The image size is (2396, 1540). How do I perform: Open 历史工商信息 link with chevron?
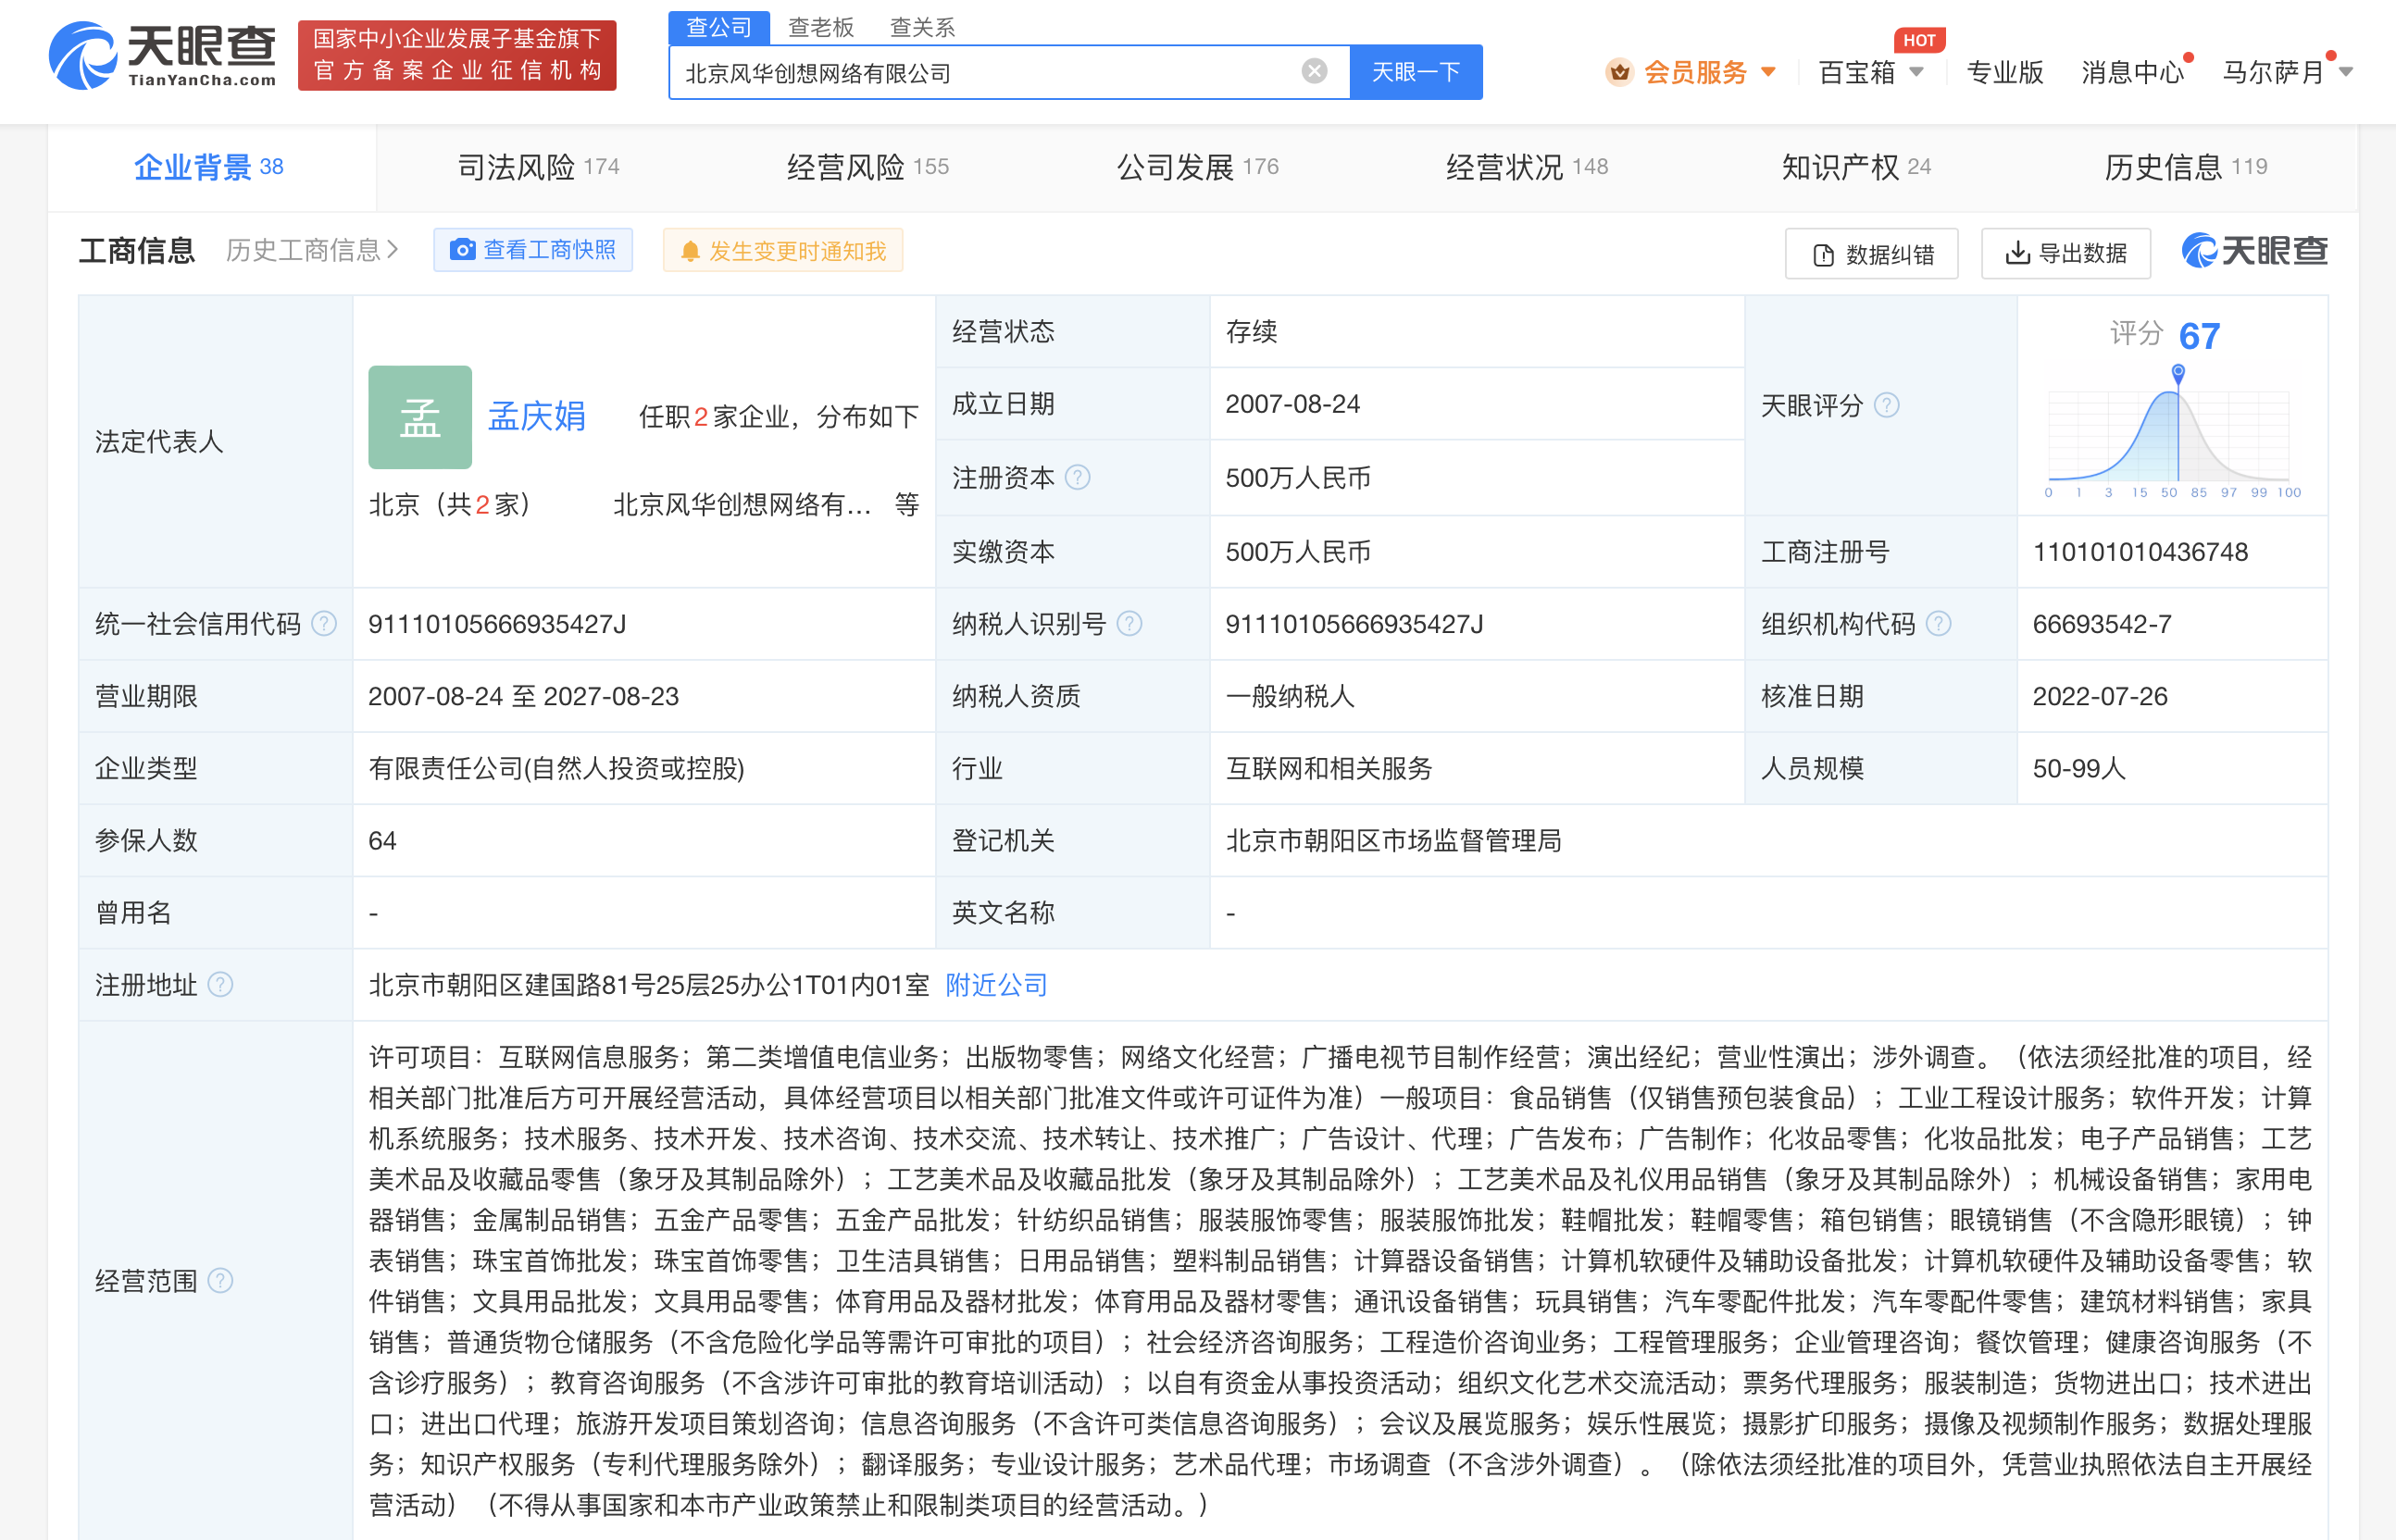click(x=312, y=250)
